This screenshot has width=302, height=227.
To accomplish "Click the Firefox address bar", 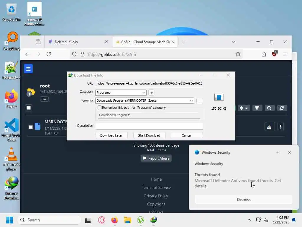I will click(156, 54).
